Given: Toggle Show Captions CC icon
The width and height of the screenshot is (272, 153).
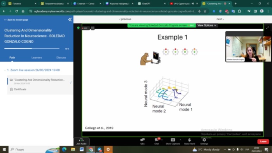Looking at the screenshot, I should [x=173, y=140].
